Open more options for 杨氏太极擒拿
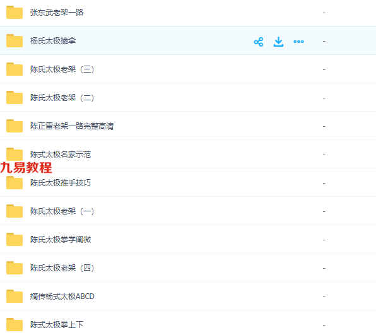The image size is (376, 335). click(x=298, y=42)
